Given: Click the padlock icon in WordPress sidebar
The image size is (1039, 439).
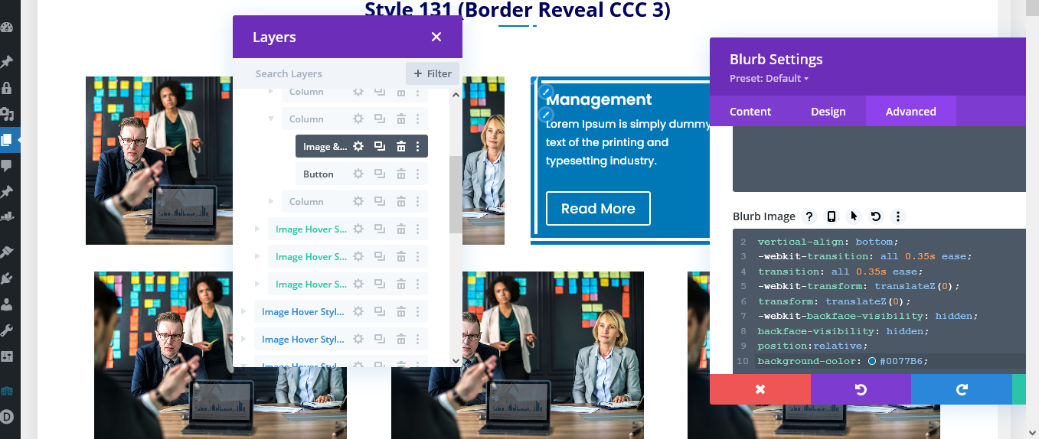Looking at the screenshot, I should click(7, 88).
